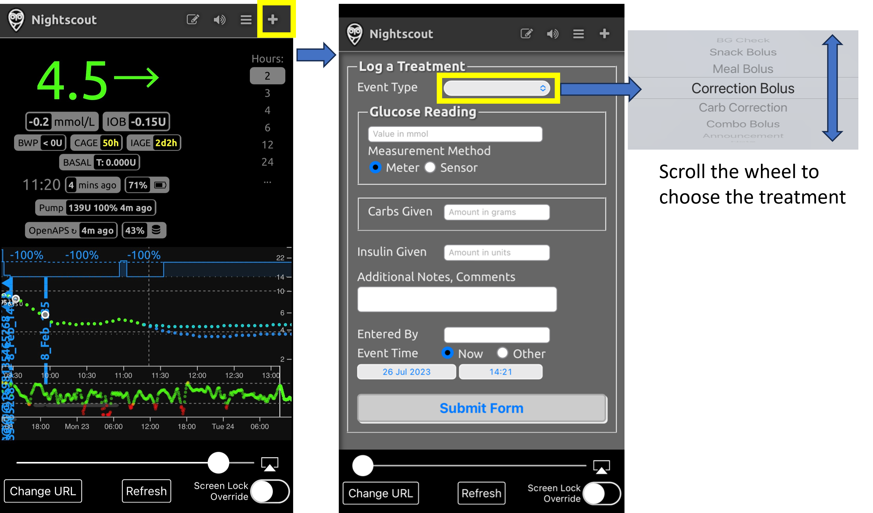Open the Event Type dropdown
Screen dimensions: 873x513
coord(497,88)
